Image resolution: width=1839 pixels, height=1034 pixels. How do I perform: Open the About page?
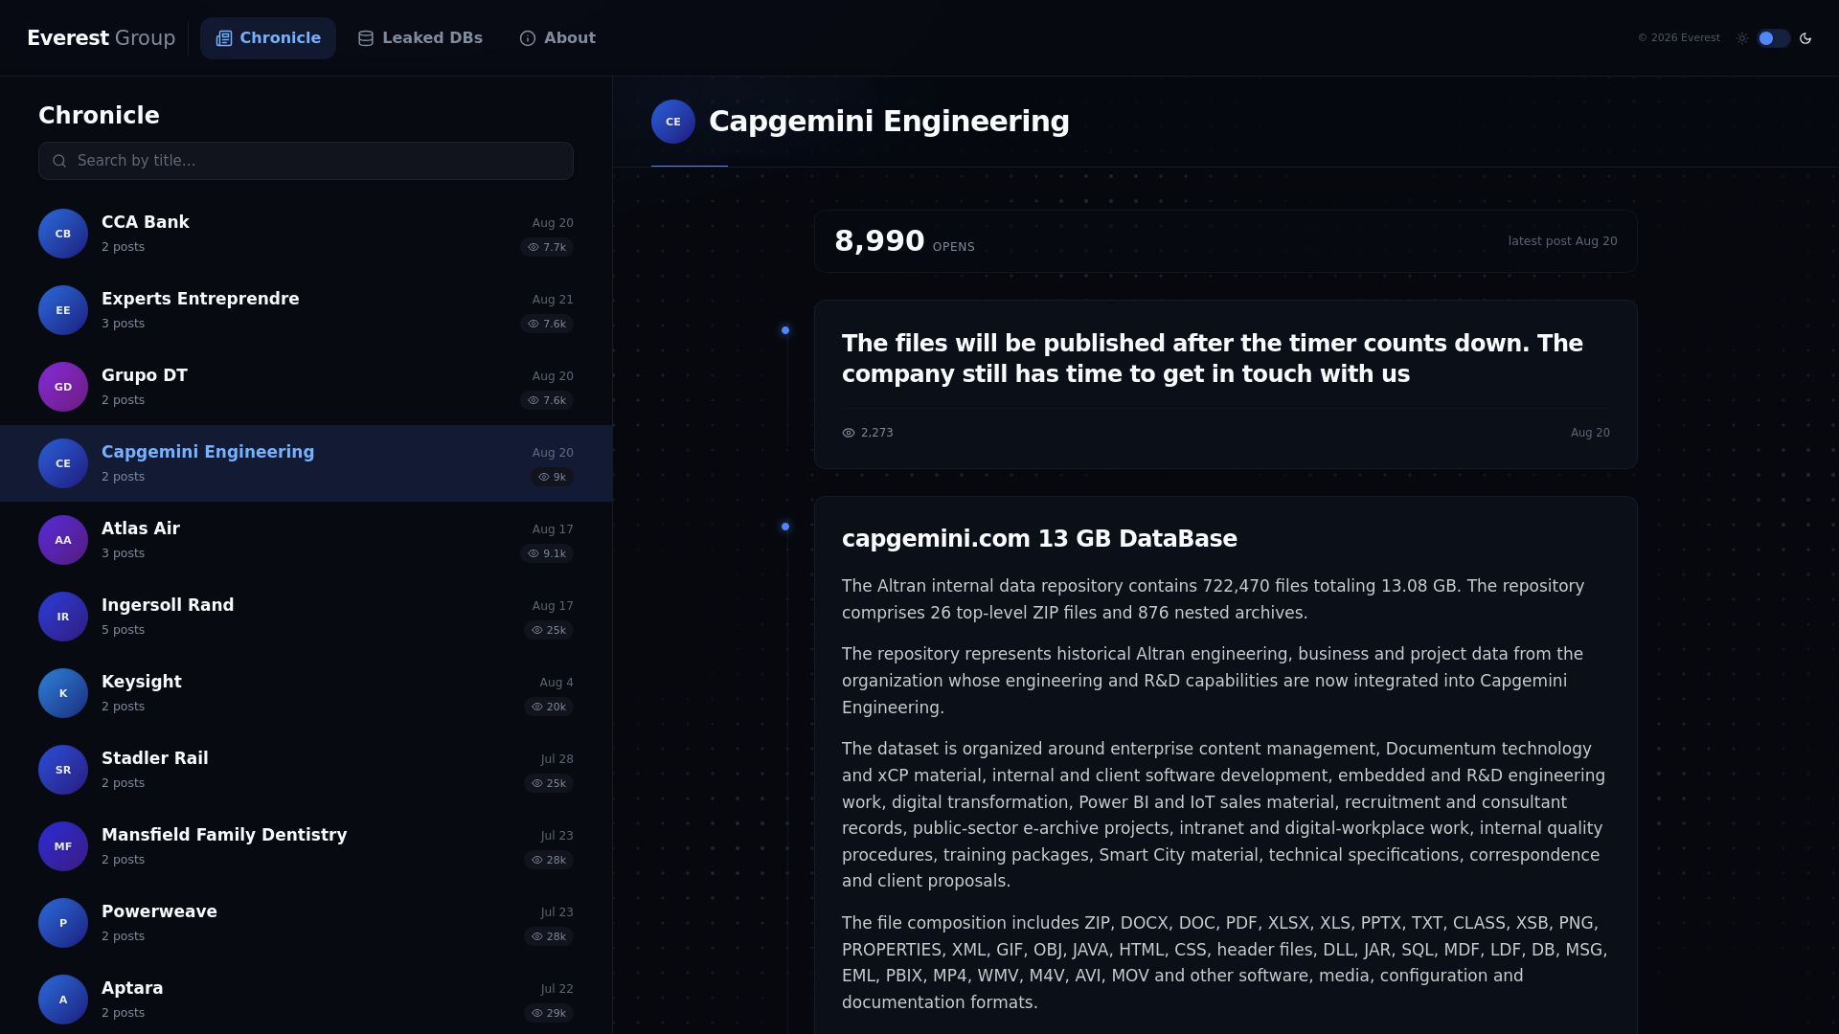click(x=557, y=38)
